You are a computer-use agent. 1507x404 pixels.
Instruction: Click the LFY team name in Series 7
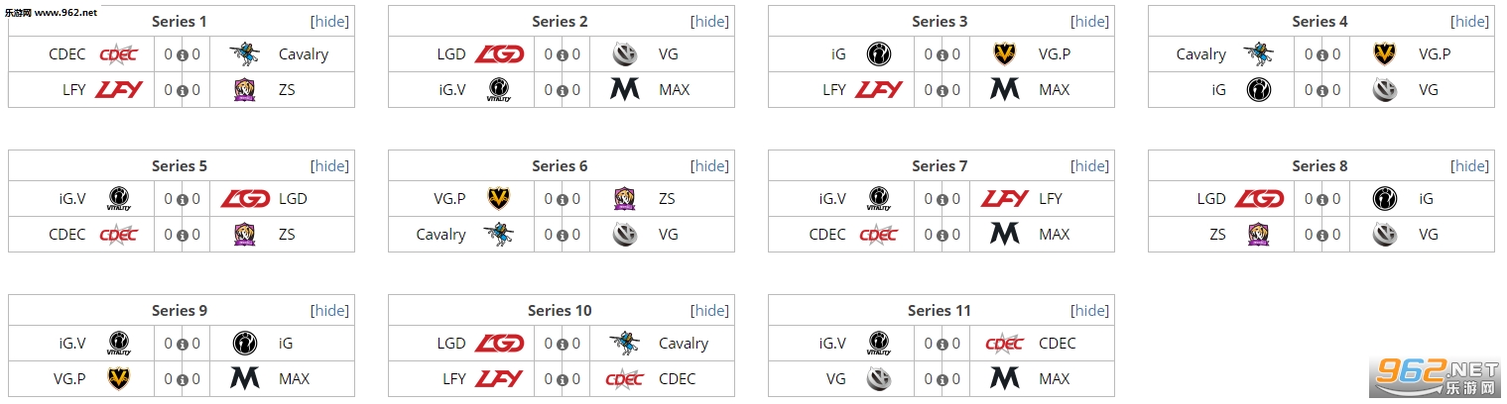coord(1051,199)
